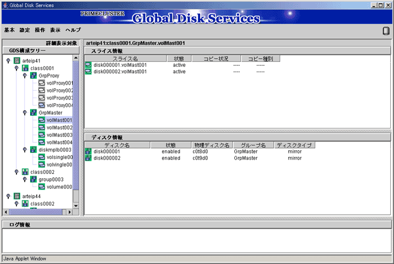This screenshot has height=264, width=394.
Task: Click tree scrollbar down arrow
Action: coord(76,206)
